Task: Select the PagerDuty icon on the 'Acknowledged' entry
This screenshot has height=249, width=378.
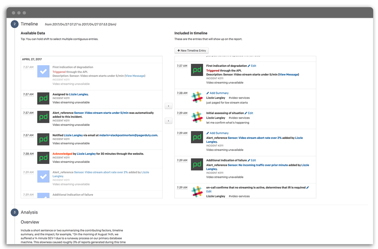Action: click(43, 158)
